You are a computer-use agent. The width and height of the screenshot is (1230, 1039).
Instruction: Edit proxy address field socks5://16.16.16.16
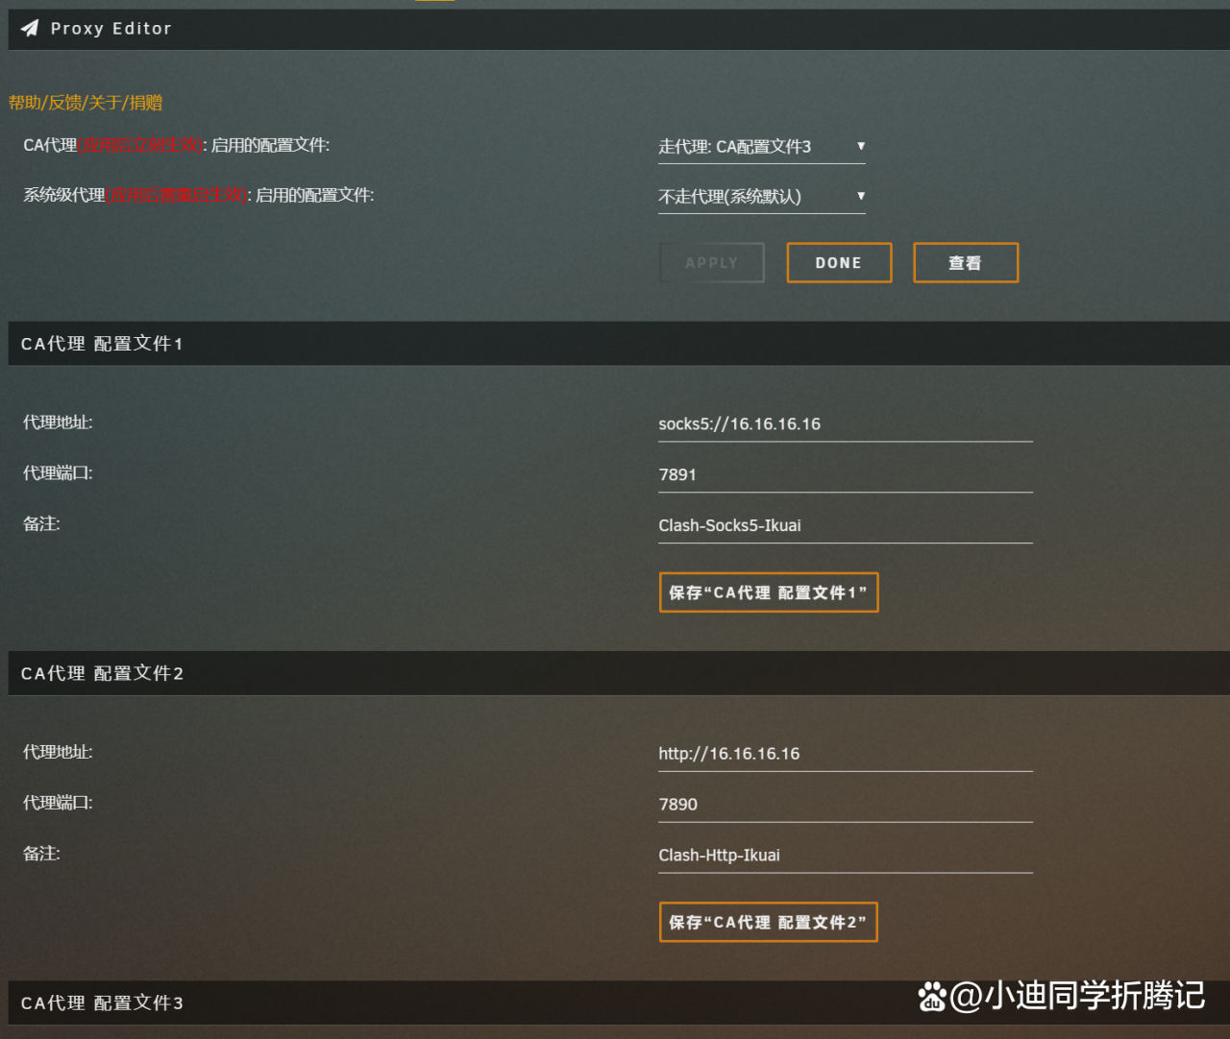pyautogui.click(x=846, y=424)
